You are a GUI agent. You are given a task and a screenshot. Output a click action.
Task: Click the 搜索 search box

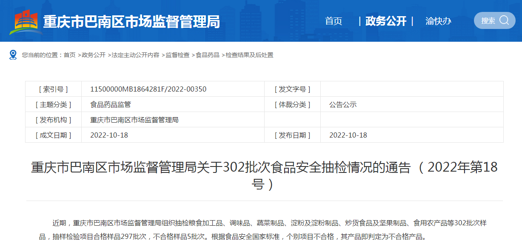[494, 20]
